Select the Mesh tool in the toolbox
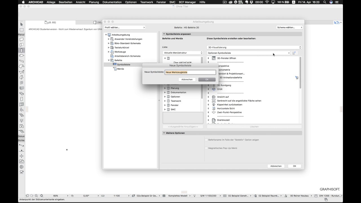361x203 pixels. tap(22, 131)
